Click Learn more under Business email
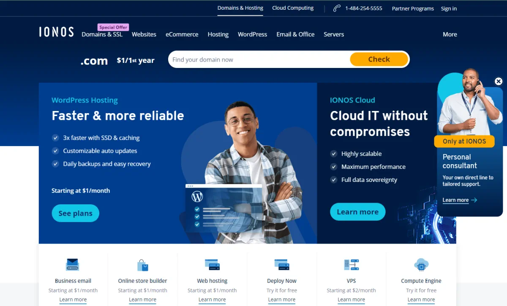The height and width of the screenshot is (306, 507). 73,300
